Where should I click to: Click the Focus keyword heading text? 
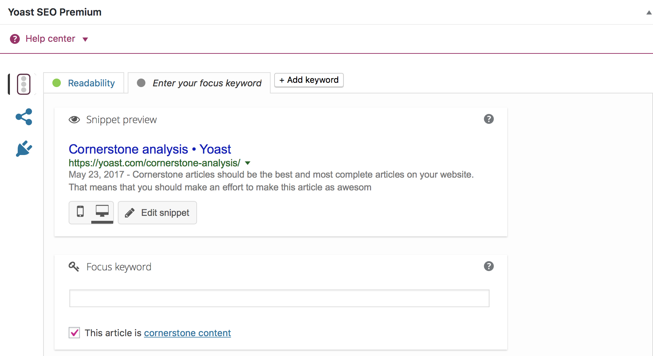click(119, 267)
